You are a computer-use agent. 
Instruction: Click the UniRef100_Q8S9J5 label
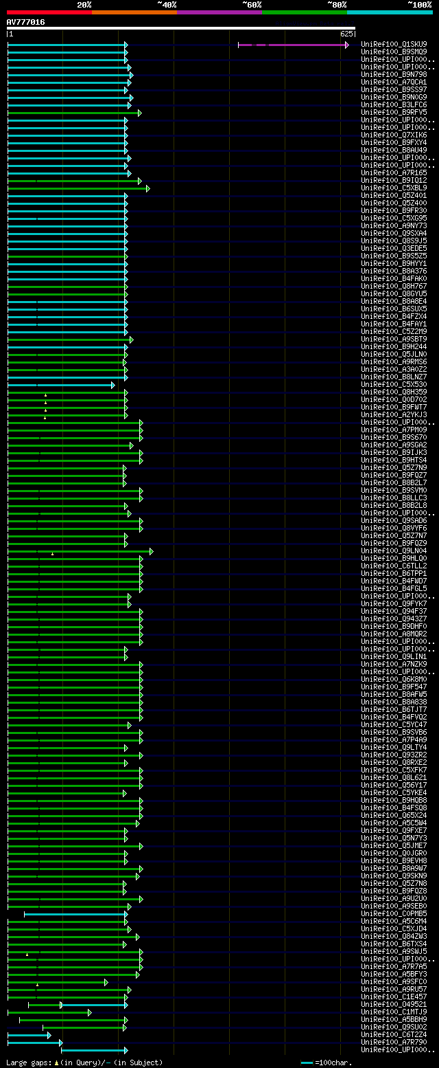click(394, 241)
